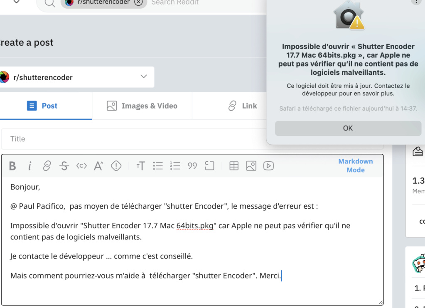
Task: Click the "Mais comment pourriez-vous" line
Action: [146, 276]
